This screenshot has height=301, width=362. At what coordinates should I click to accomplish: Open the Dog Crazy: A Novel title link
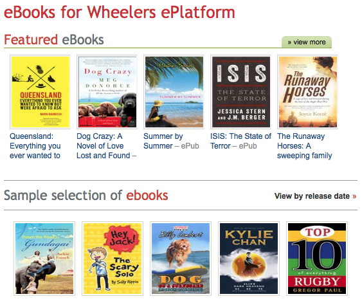pyautogui.click(x=107, y=146)
